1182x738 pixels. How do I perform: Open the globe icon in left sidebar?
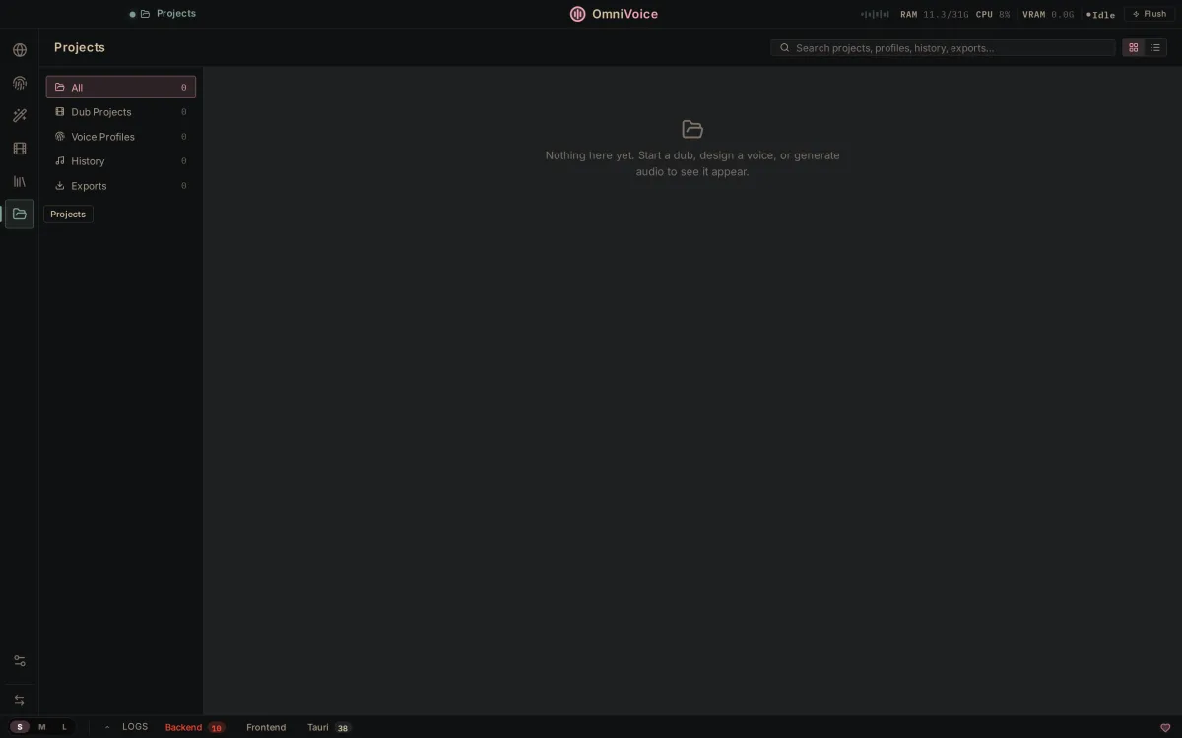point(20,50)
